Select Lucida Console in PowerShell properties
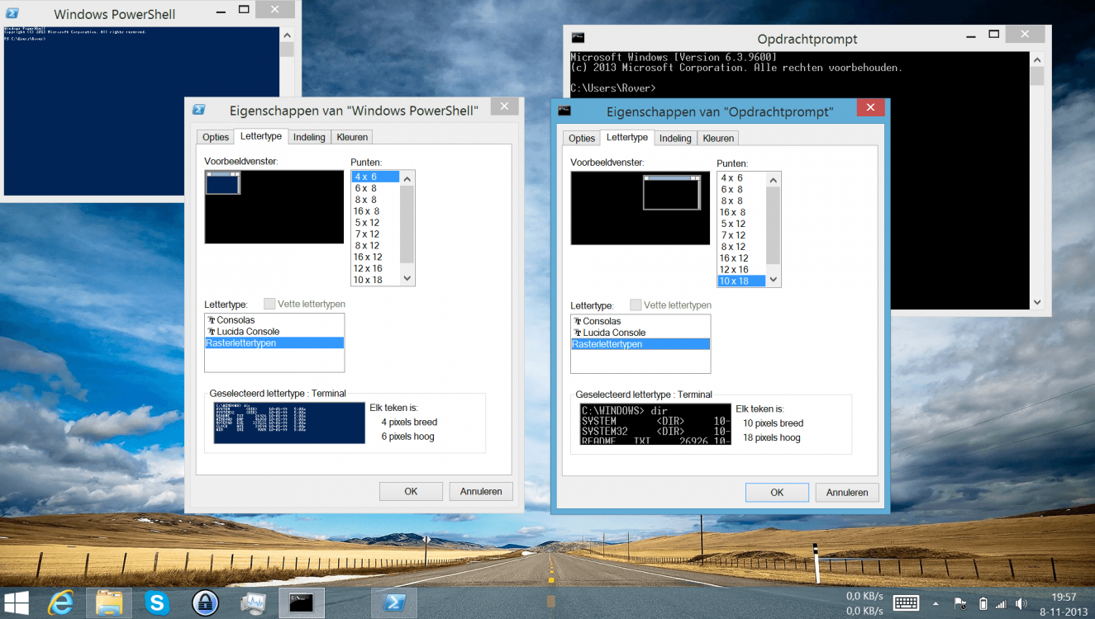 (x=274, y=332)
